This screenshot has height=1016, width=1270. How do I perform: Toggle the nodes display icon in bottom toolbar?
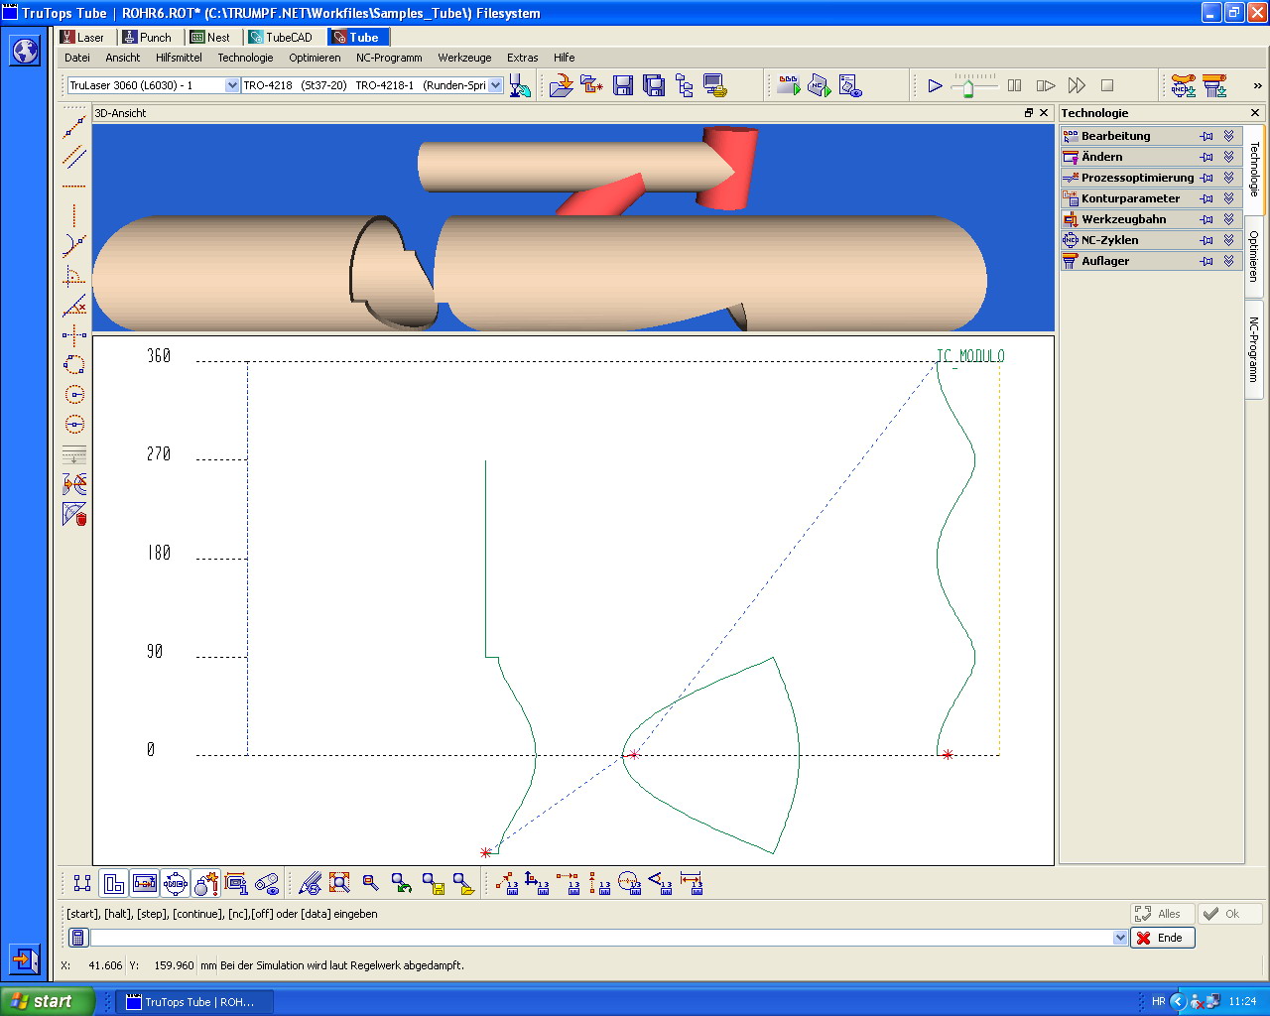coord(82,883)
